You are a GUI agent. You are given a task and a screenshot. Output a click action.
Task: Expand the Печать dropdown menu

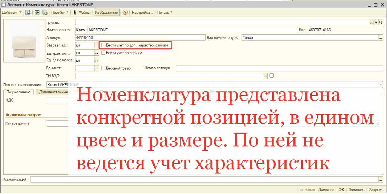point(165,12)
